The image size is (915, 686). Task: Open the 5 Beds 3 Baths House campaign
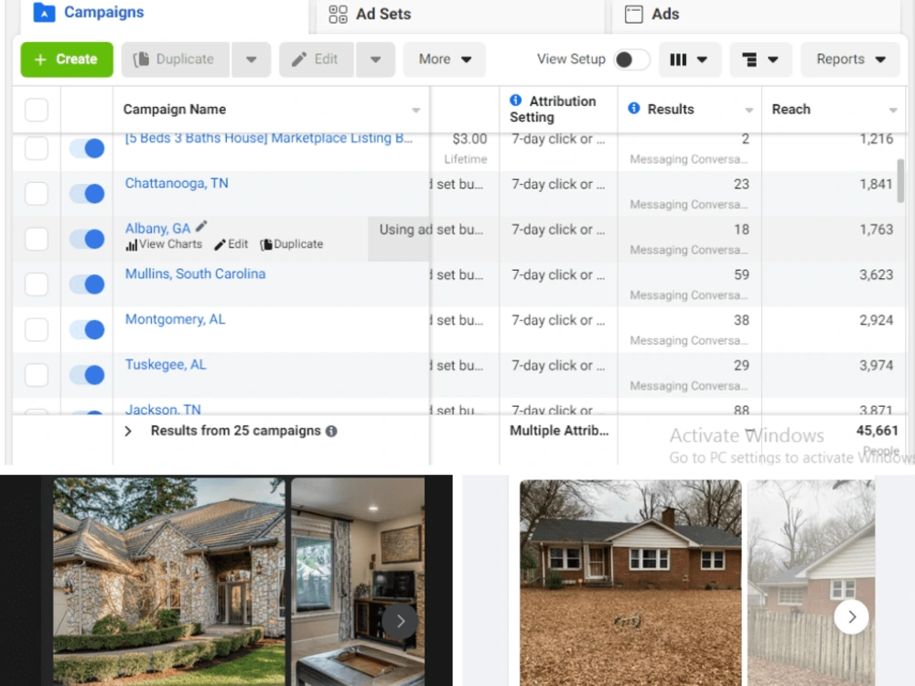pyautogui.click(x=269, y=138)
